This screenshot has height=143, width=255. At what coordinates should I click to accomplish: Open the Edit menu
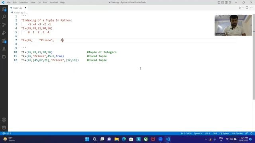(x=15, y=2)
